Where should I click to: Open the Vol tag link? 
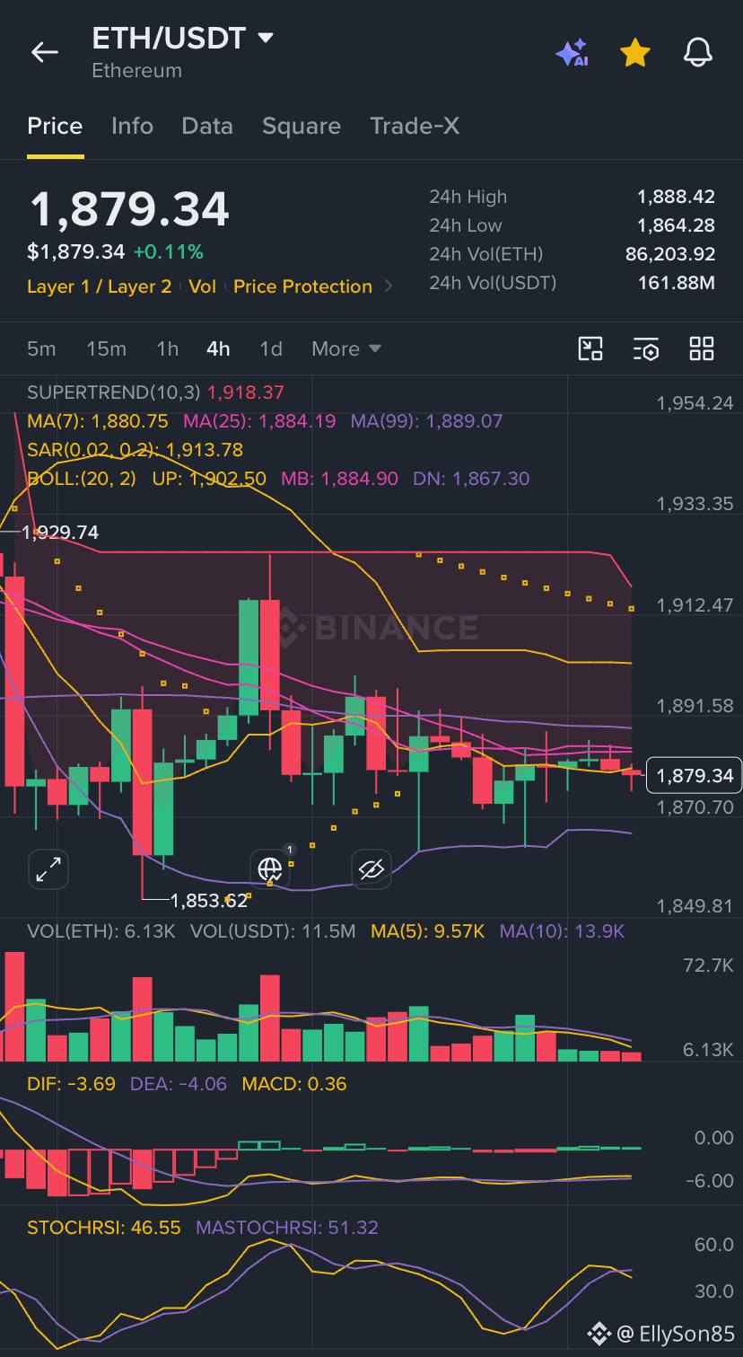(203, 286)
